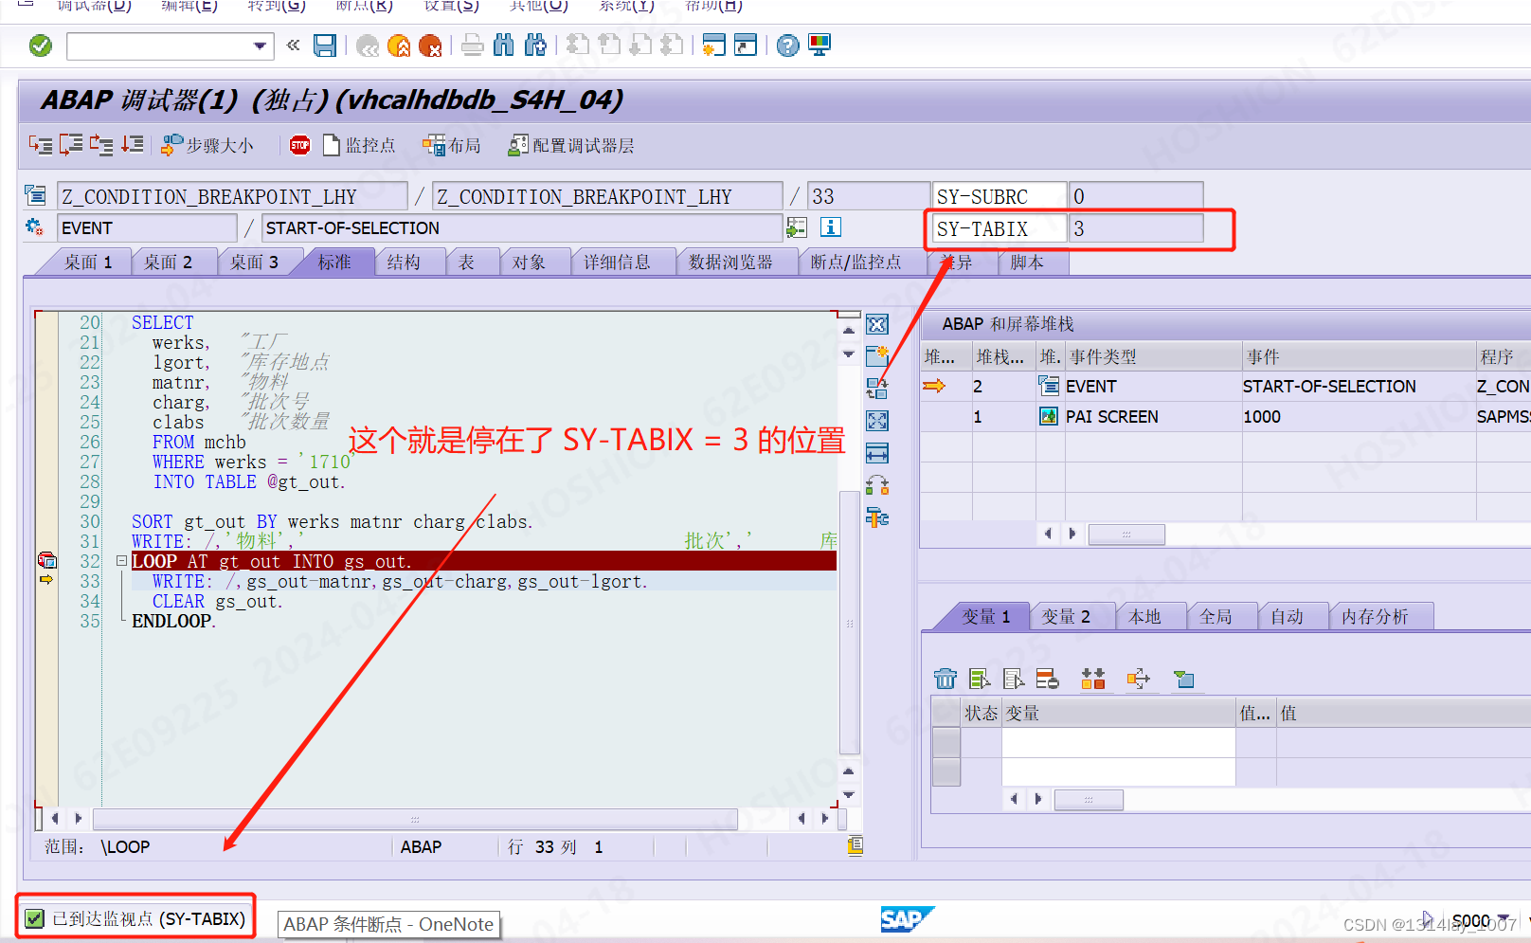Click the Continue debugger icon
Image resolution: width=1531 pixels, height=943 pixels.
(x=133, y=145)
